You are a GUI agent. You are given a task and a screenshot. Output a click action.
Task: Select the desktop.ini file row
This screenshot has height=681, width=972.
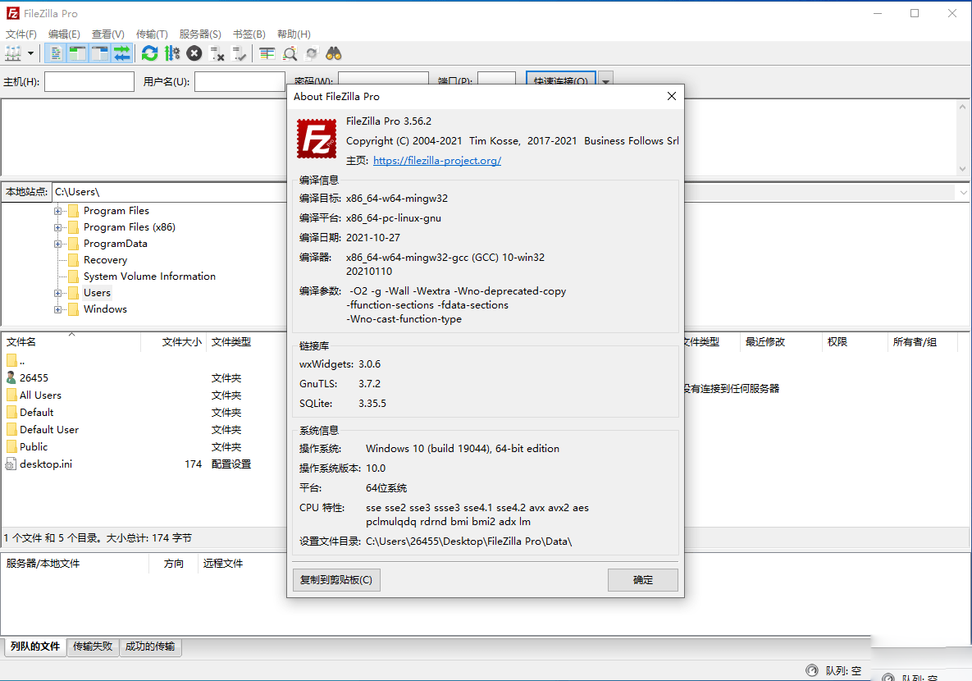click(144, 464)
